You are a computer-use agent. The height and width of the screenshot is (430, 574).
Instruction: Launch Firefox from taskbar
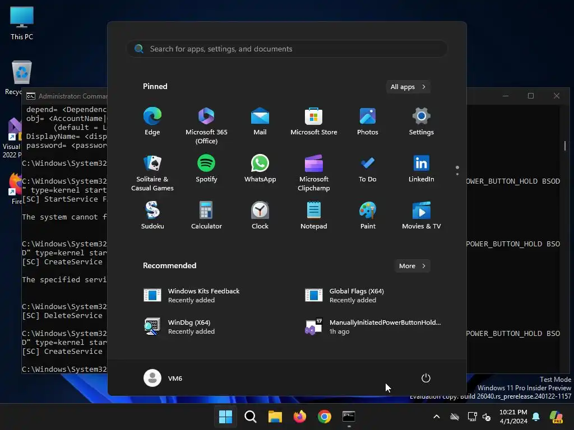299,417
